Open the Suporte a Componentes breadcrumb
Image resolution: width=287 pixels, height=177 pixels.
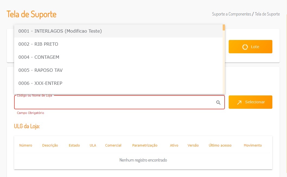231,14
